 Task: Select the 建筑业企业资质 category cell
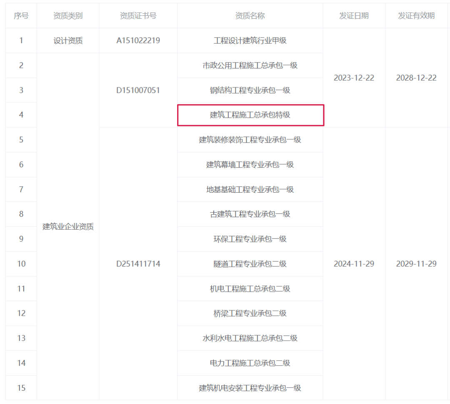click(68, 227)
